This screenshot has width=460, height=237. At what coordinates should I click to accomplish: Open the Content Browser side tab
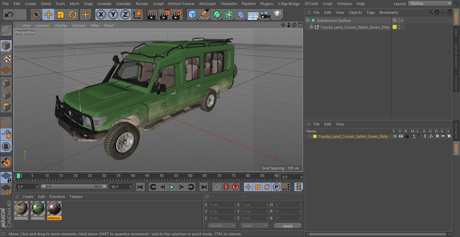click(x=456, y=55)
